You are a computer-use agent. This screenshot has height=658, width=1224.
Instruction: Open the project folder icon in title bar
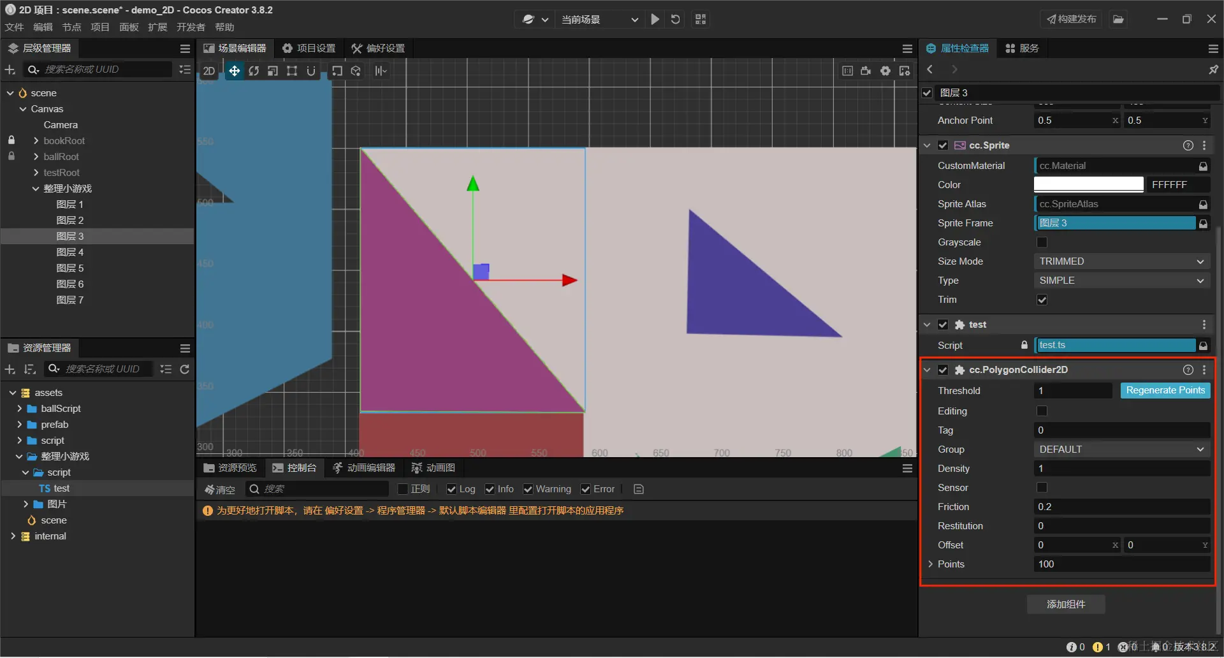(1118, 19)
